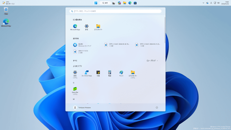Open the 付箋 sticky notes app
Screen dimensions: 231x130
tap(98, 74)
